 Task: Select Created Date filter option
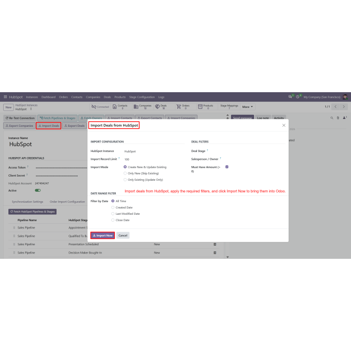[x=113, y=207]
